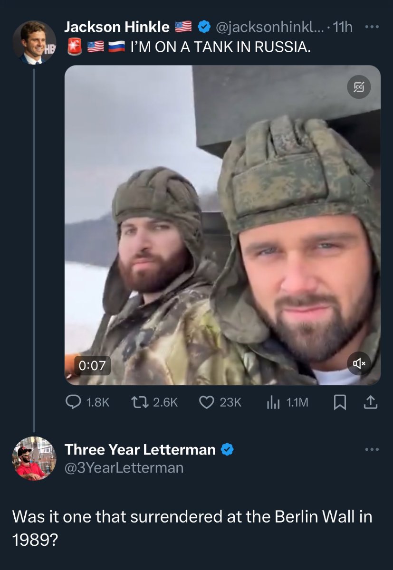View analytics icon showing 1.1M views
Screen dimensions: 393x570
click(271, 402)
